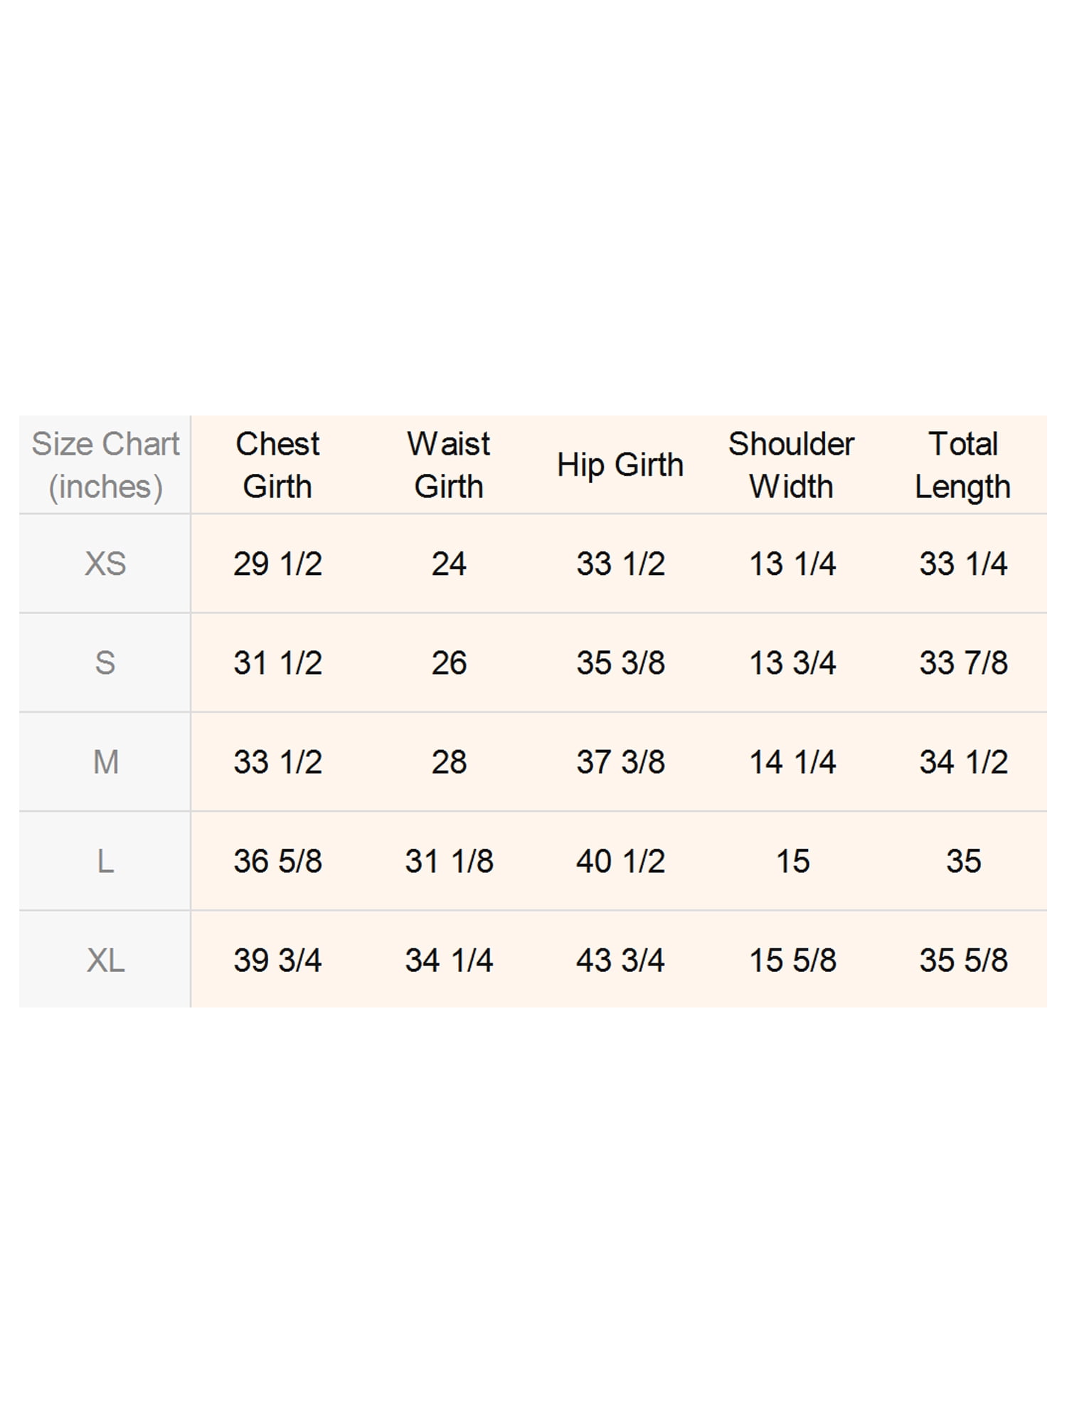Select L shoulder width value 15
Image resolution: width=1067 pixels, height=1423 pixels.
[x=792, y=862]
